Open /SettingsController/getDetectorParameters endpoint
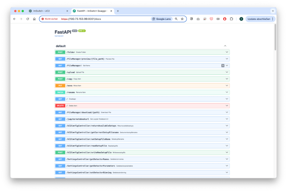 142,166
